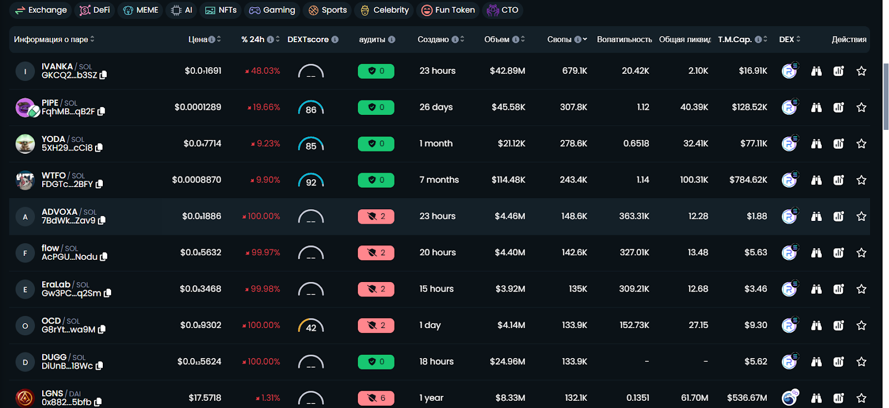Open the Gaming category tab

tap(272, 10)
